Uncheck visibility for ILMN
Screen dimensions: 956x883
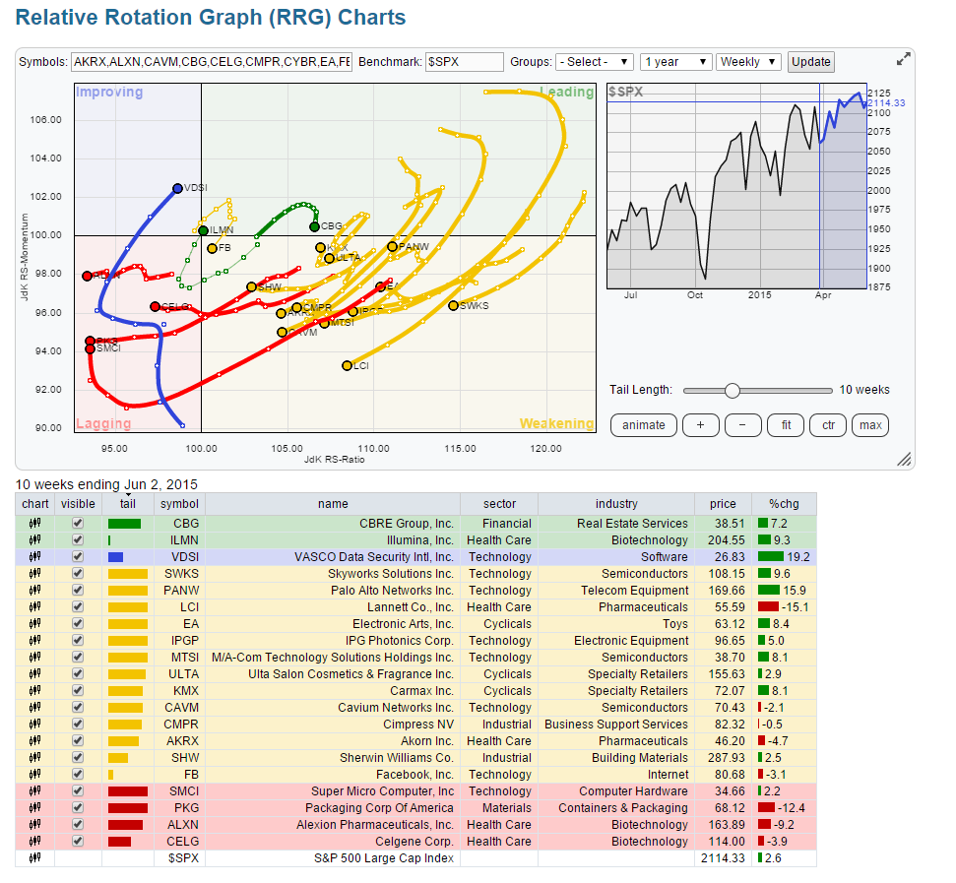[78, 539]
